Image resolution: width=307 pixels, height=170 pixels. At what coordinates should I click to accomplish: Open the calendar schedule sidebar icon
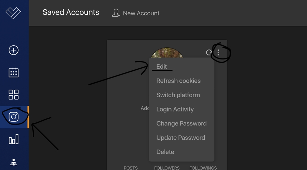(x=13, y=72)
